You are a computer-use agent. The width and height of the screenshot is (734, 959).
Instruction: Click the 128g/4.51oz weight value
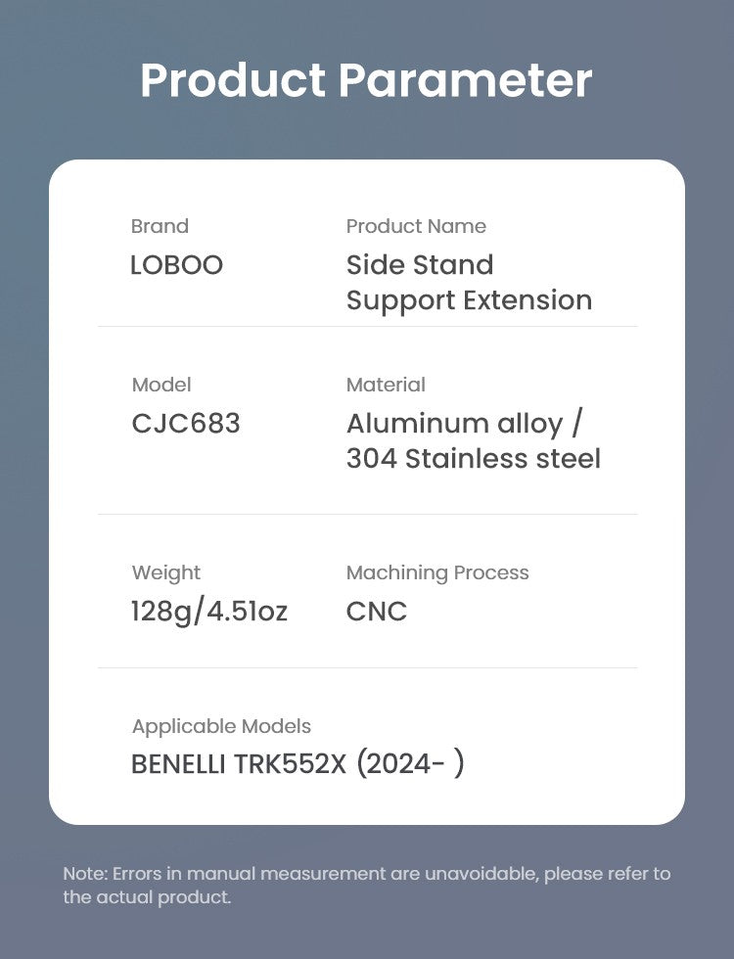click(209, 612)
